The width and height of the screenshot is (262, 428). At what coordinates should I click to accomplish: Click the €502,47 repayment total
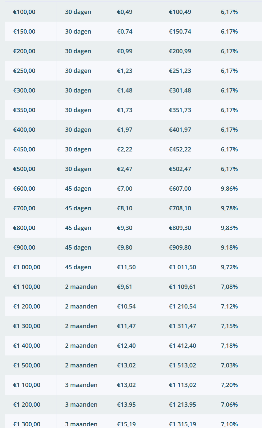[180, 169]
